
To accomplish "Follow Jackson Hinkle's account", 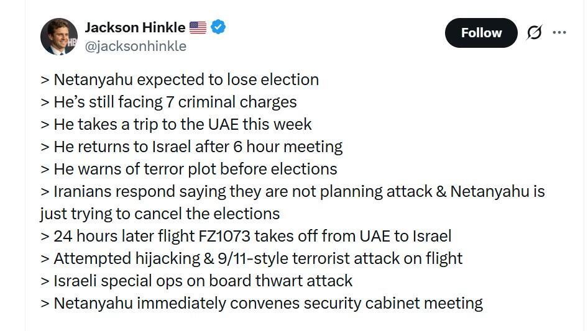I will 481,33.
